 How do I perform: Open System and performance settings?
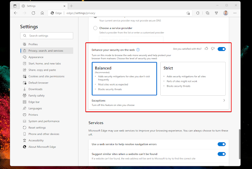pos(47,121)
